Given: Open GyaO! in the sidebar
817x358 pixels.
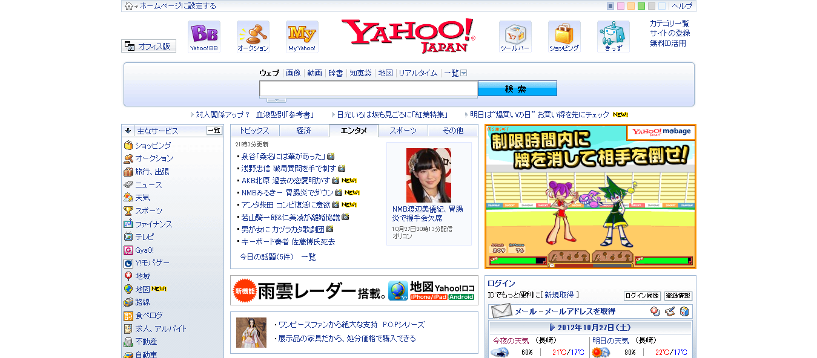Looking at the screenshot, I should click(x=144, y=250).
